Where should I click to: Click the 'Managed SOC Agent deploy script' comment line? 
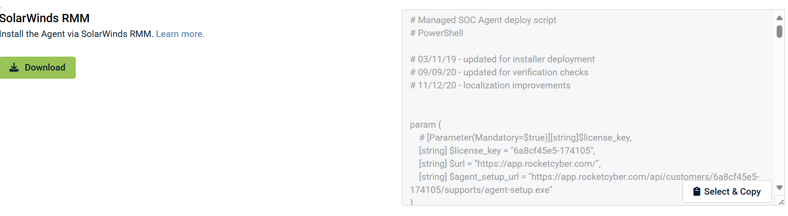coord(483,20)
